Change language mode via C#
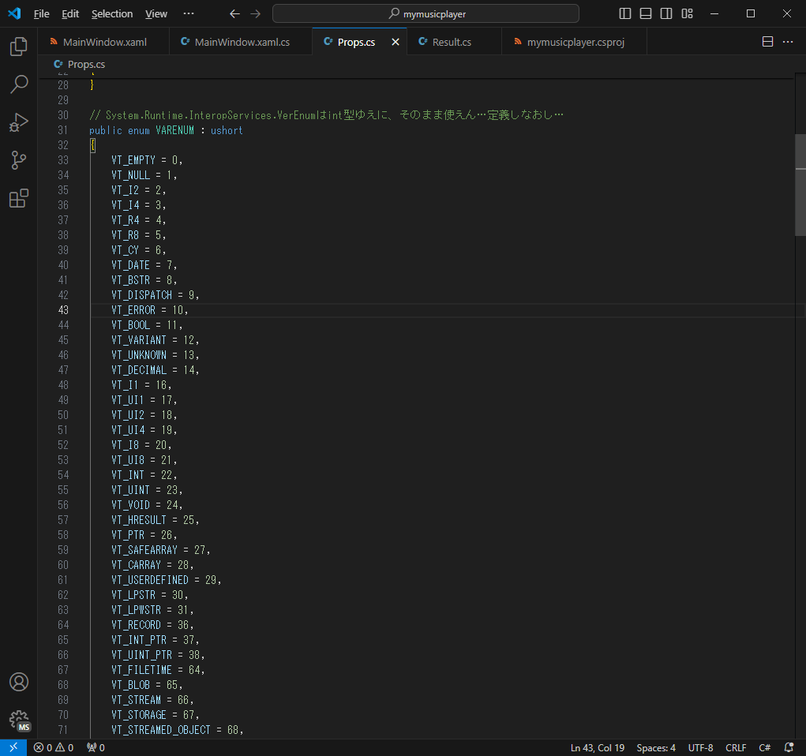 tap(764, 747)
